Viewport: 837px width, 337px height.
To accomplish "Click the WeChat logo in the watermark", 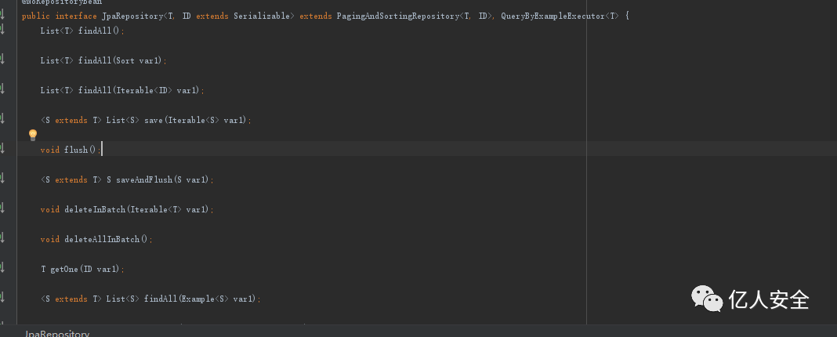I will [x=706, y=298].
